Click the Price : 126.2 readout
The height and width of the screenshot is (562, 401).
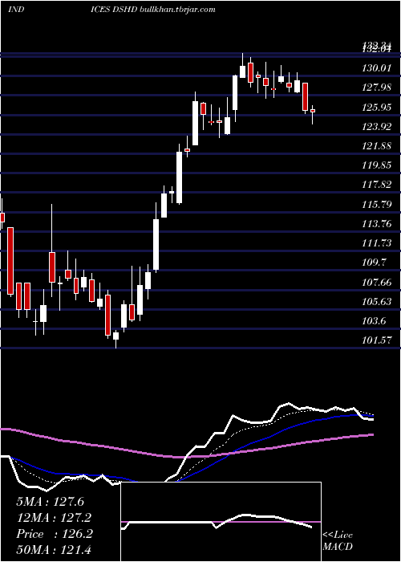(55, 534)
